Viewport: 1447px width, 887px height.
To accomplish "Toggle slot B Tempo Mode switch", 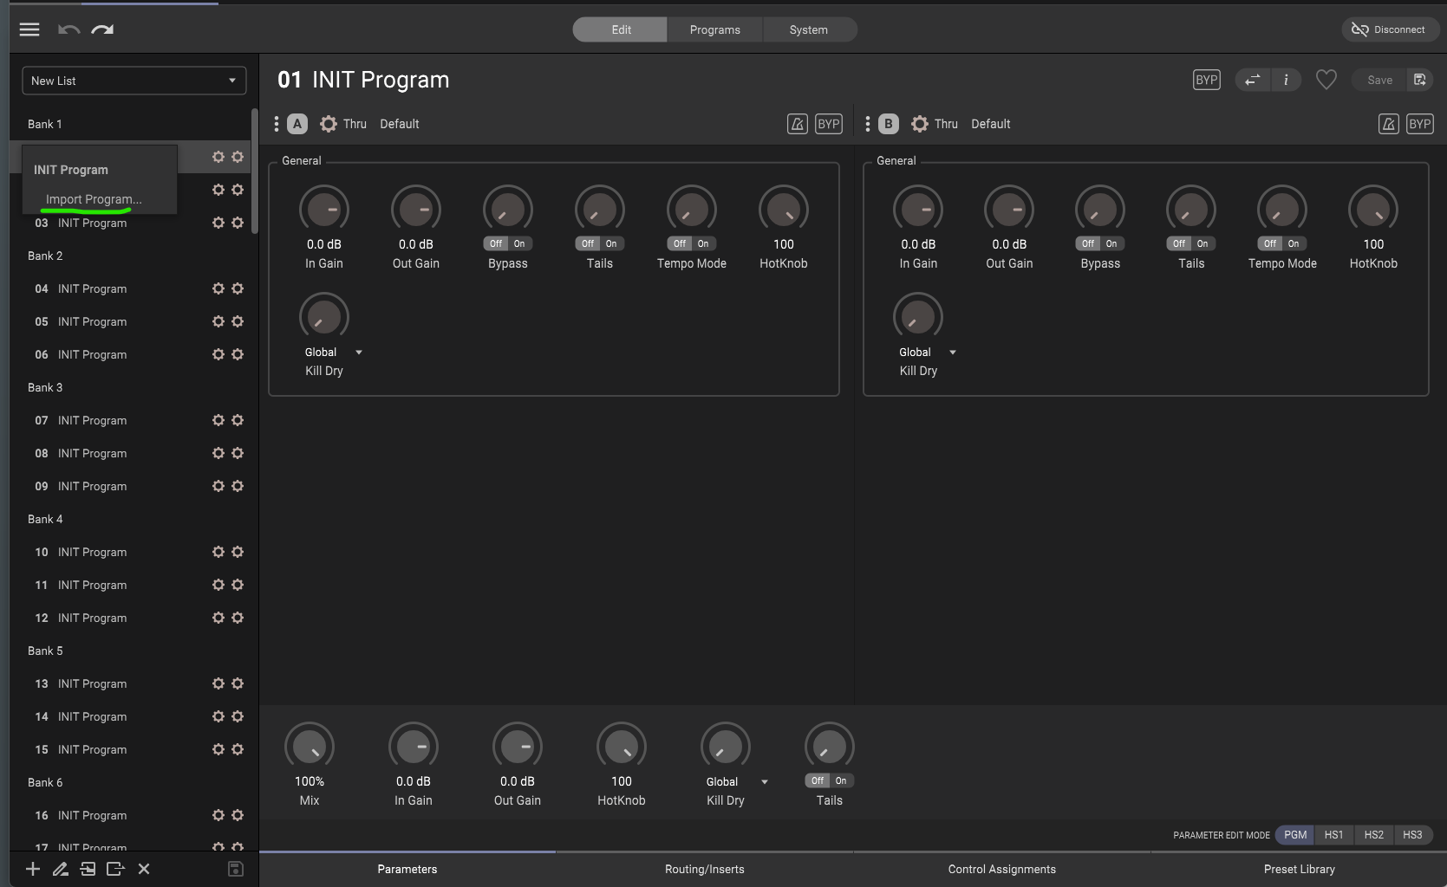I will click(1281, 243).
